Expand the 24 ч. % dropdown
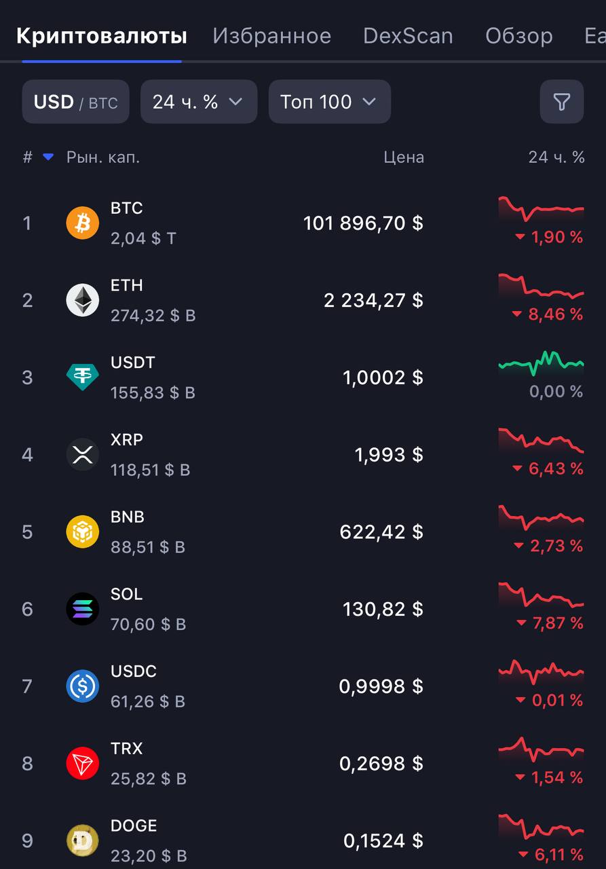The width and height of the screenshot is (606, 869). click(199, 102)
